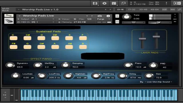Toggle the aux button

pyautogui.click(x=173, y=9)
